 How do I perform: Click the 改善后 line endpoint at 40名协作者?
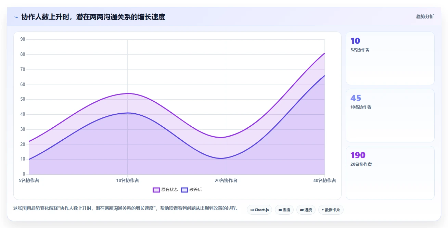pos(324,76)
